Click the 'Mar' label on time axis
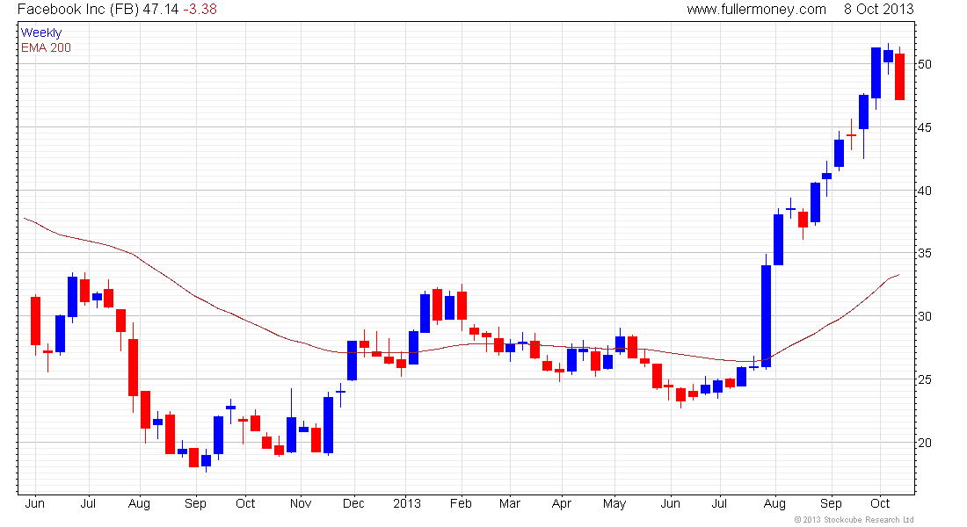 point(509,503)
